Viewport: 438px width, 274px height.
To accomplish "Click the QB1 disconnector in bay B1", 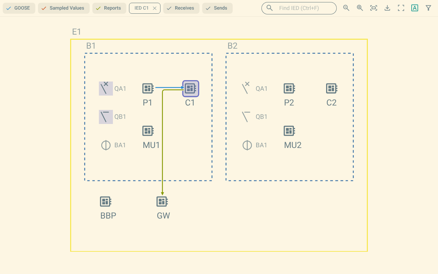I will click(x=106, y=117).
